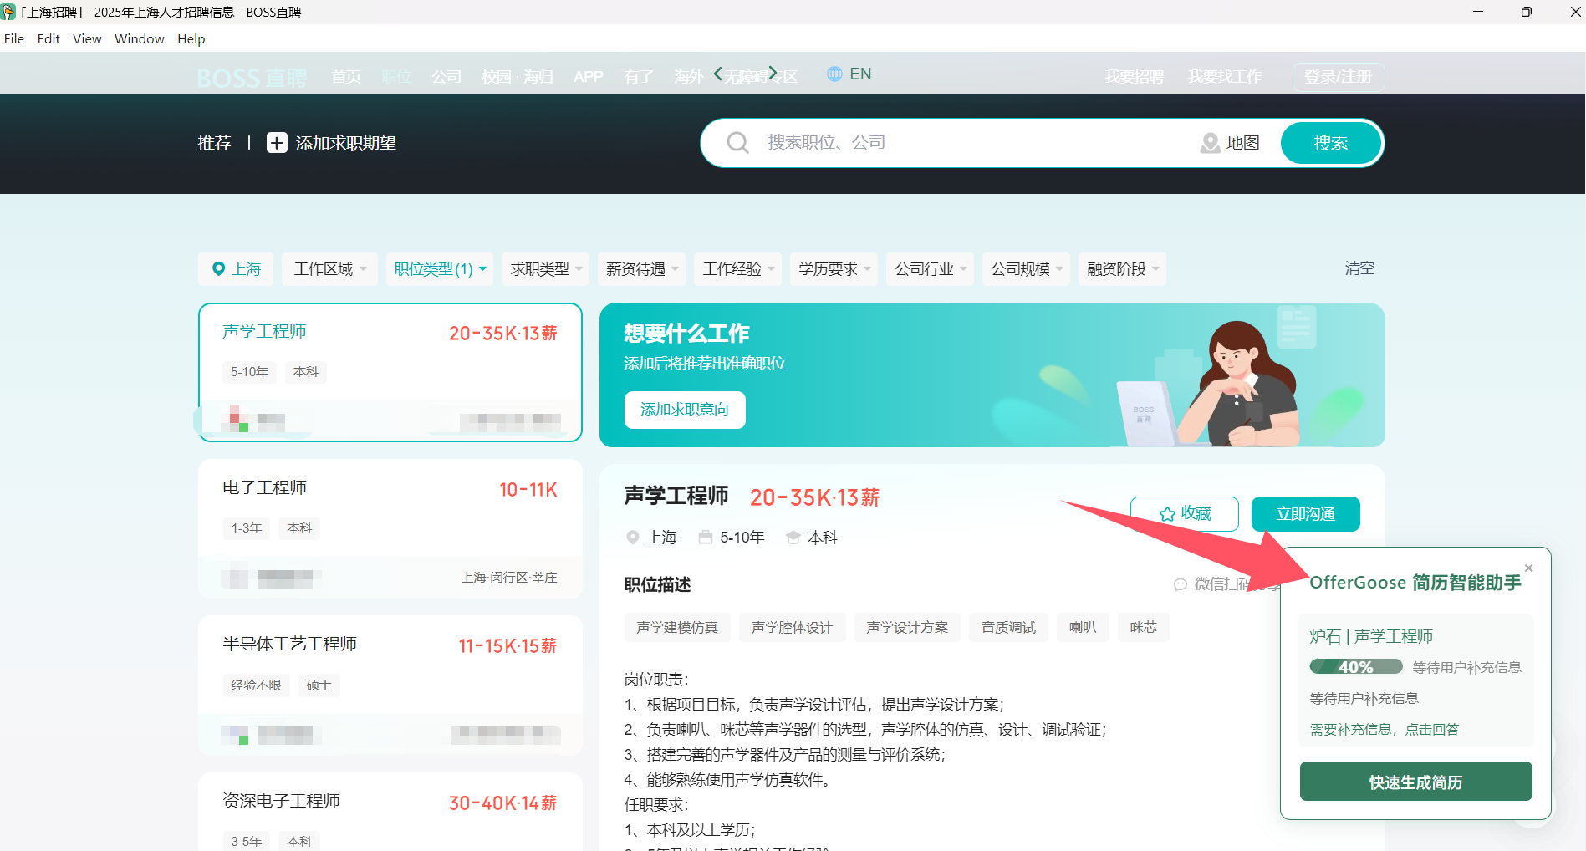1586x851 pixels.
Task: Go to the 公司 navigation tab
Action: pos(446,77)
